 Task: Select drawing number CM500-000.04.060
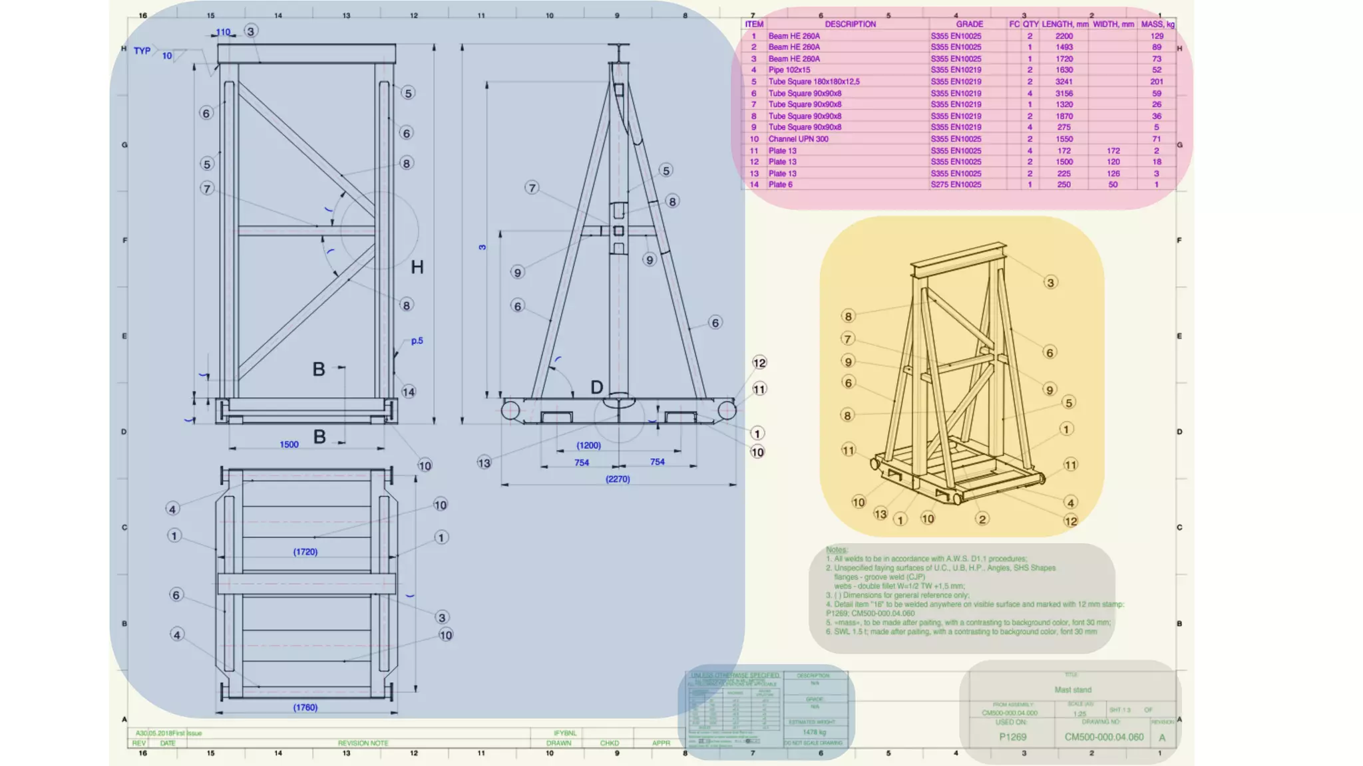[x=1103, y=737]
